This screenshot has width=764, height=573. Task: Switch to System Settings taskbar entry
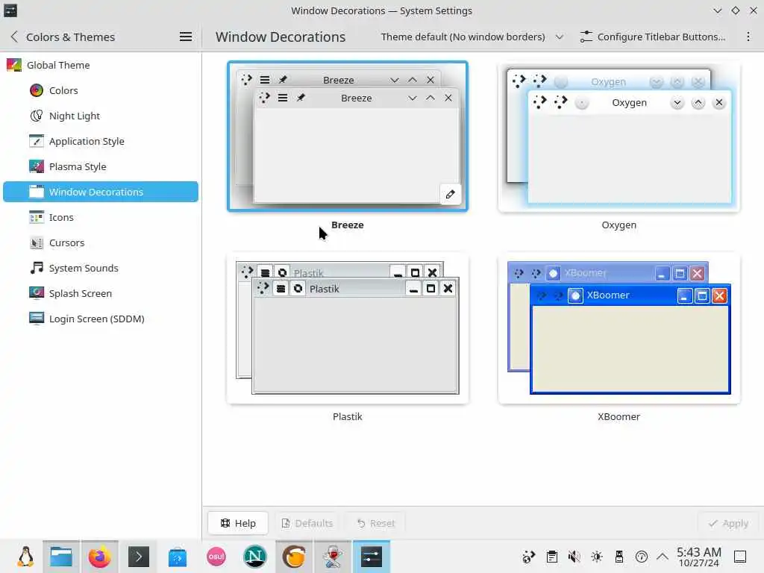(x=372, y=557)
